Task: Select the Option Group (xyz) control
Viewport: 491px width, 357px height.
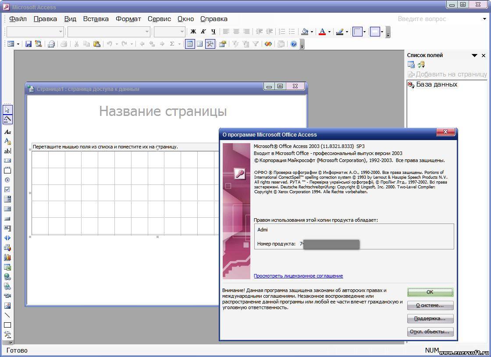Action: (7, 170)
